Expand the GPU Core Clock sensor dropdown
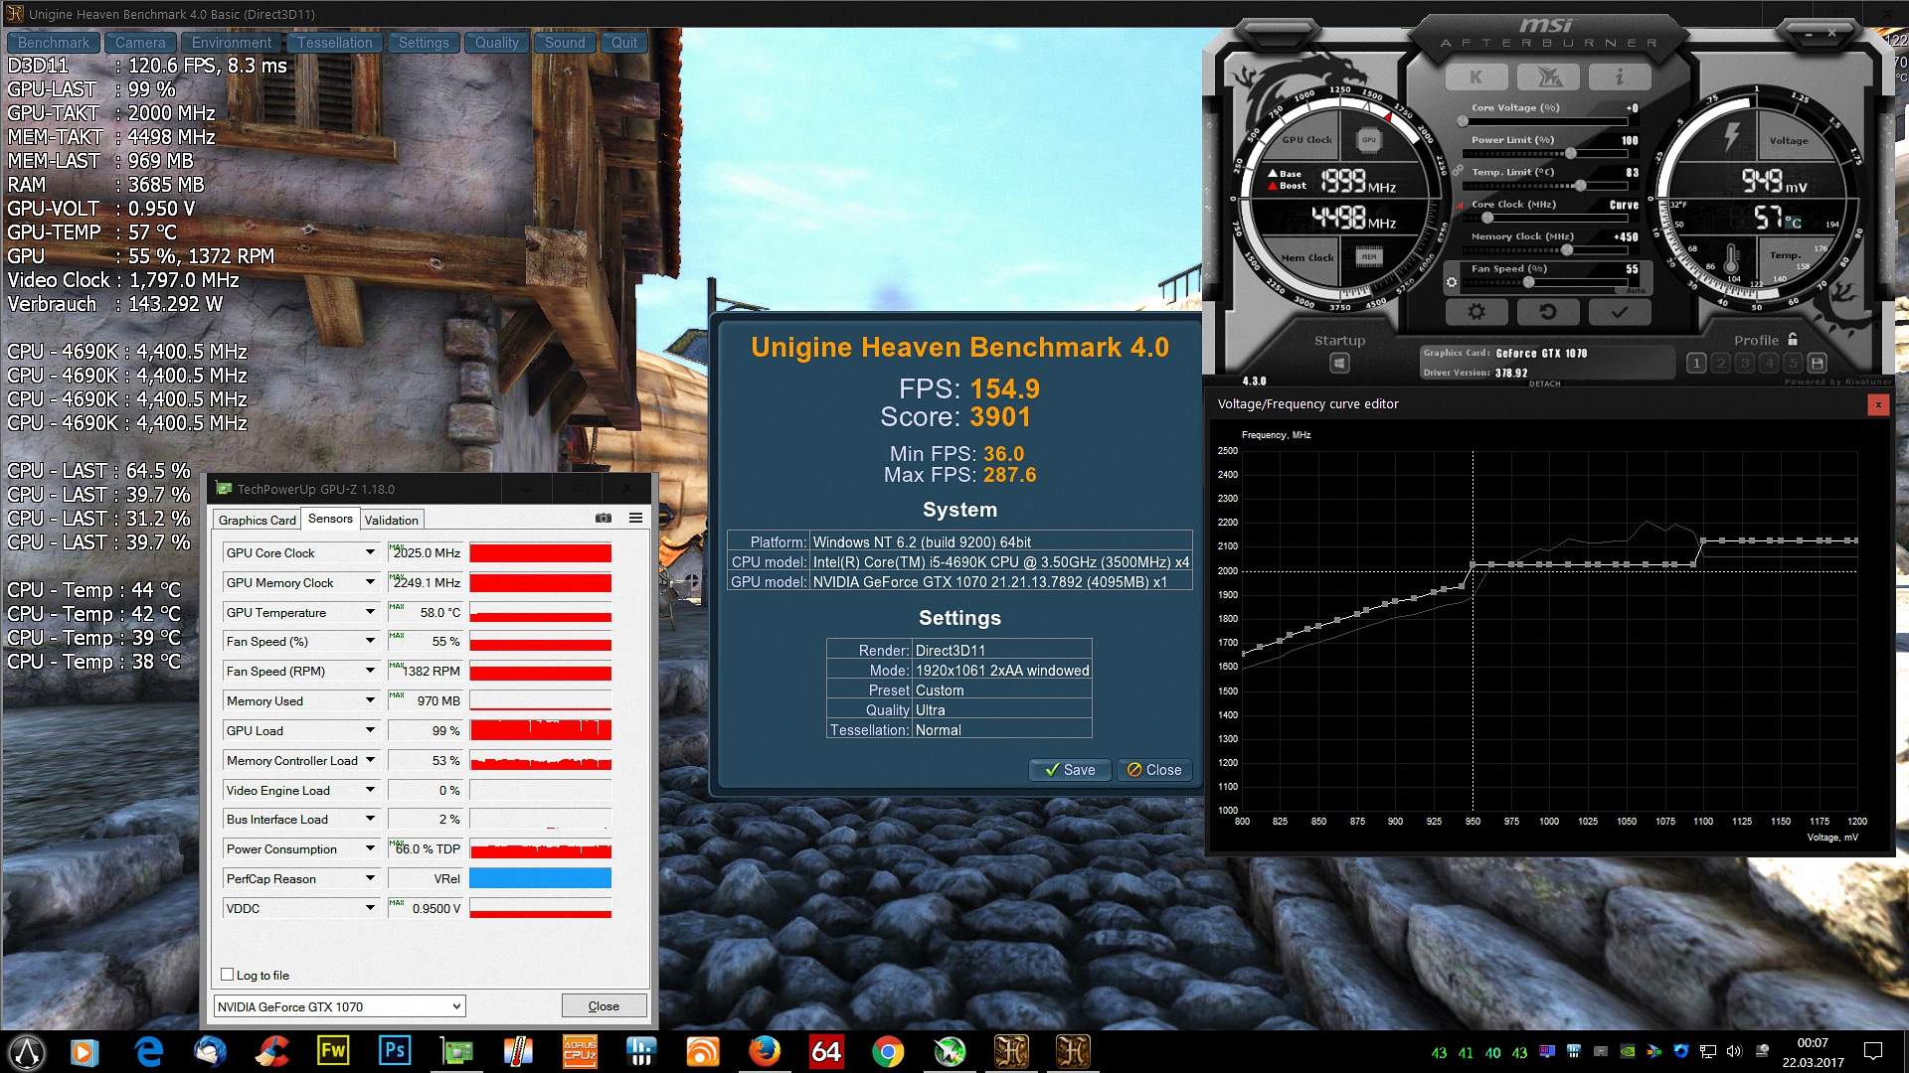Image resolution: width=1909 pixels, height=1073 pixels. pyautogui.click(x=370, y=552)
